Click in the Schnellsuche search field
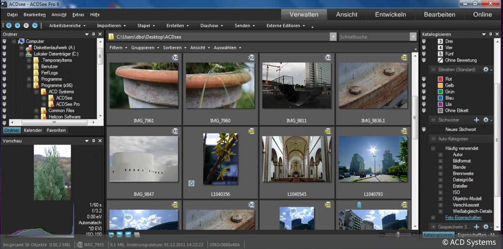 click(x=373, y=37)
